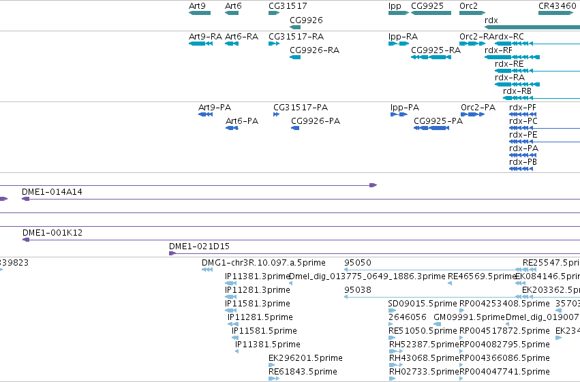
Task: Select protein Ipp-PA
Action: pos(399,114)
